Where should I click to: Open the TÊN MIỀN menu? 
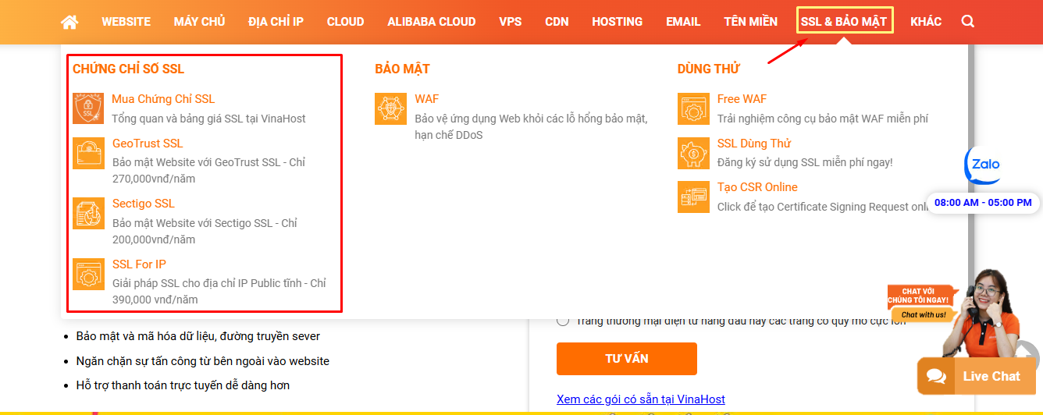750,22
